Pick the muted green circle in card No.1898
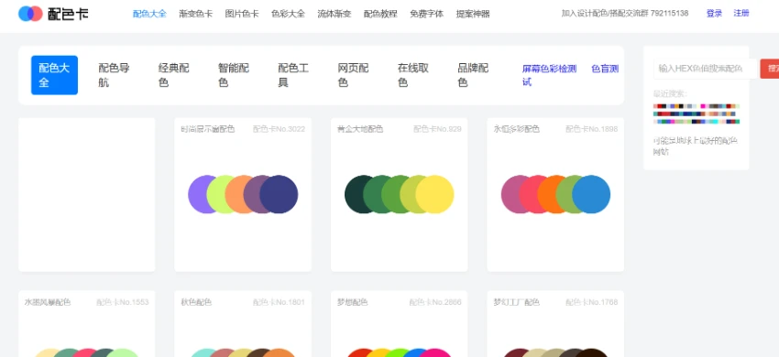 point(565,194)
